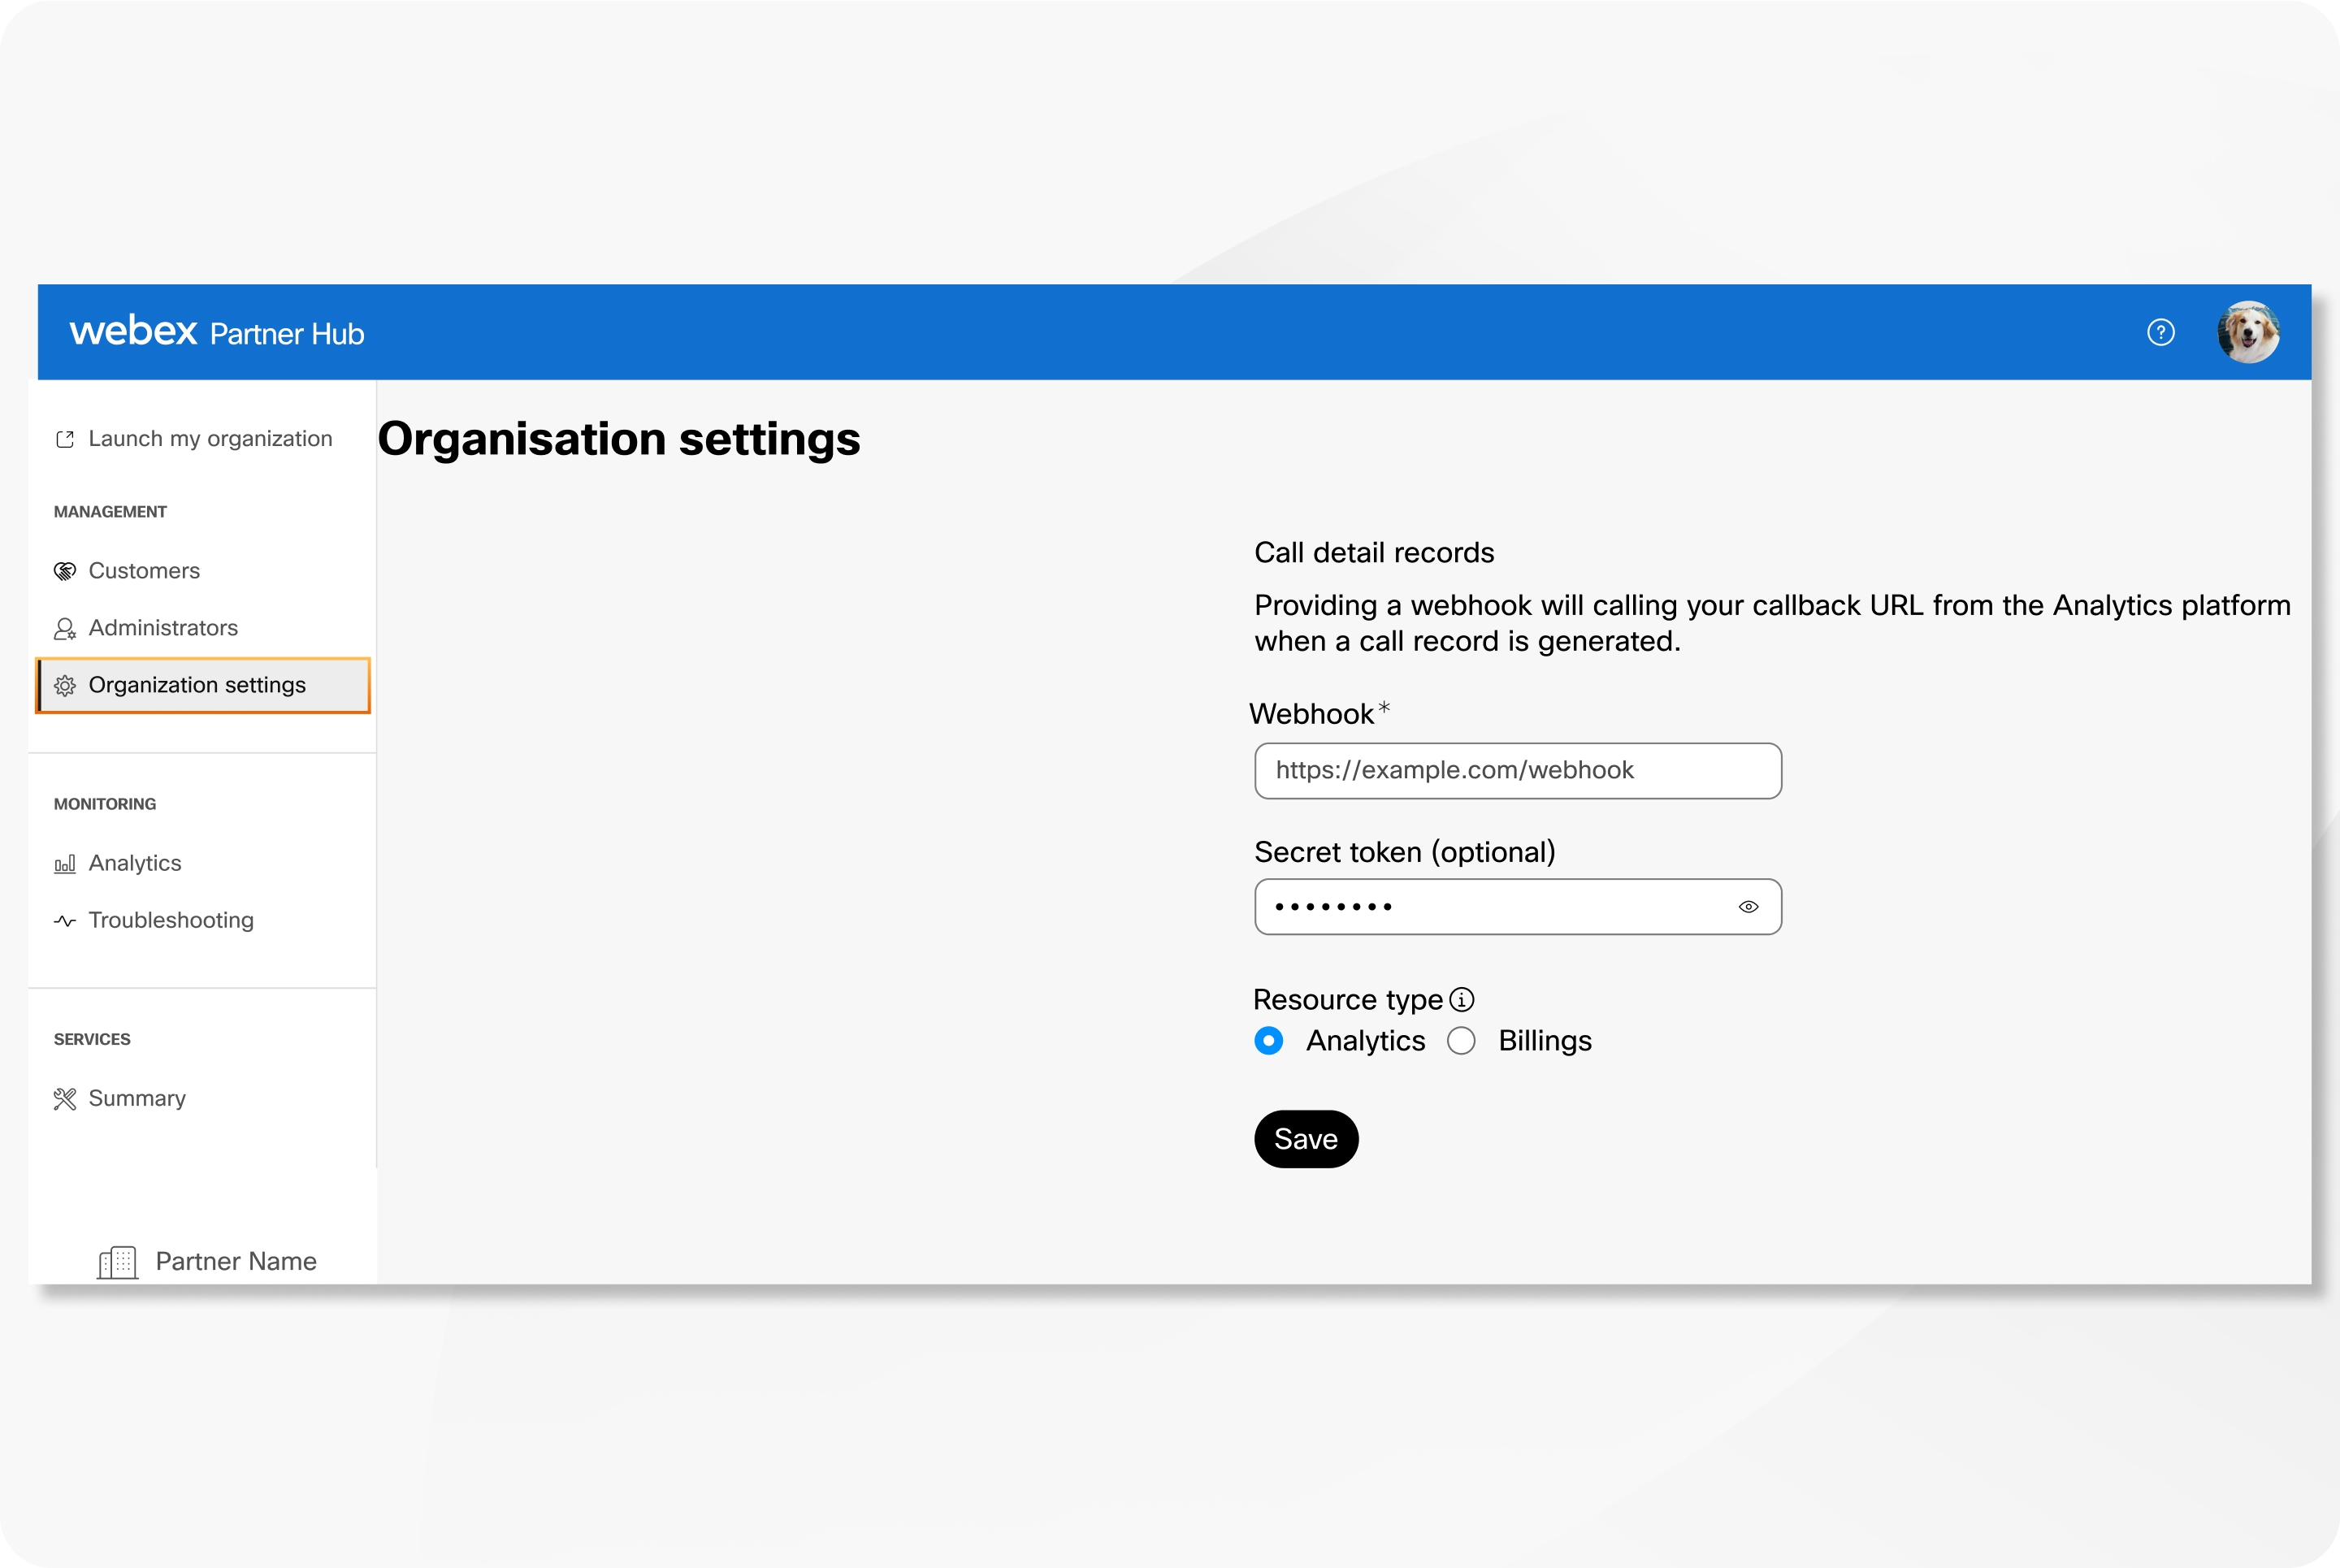
Task: Switch to Organization settings page
Action: coord(197,685)
